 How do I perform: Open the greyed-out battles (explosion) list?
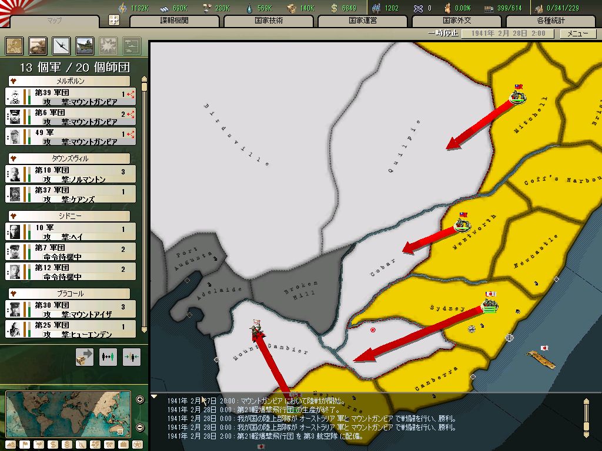coord(108,46)
